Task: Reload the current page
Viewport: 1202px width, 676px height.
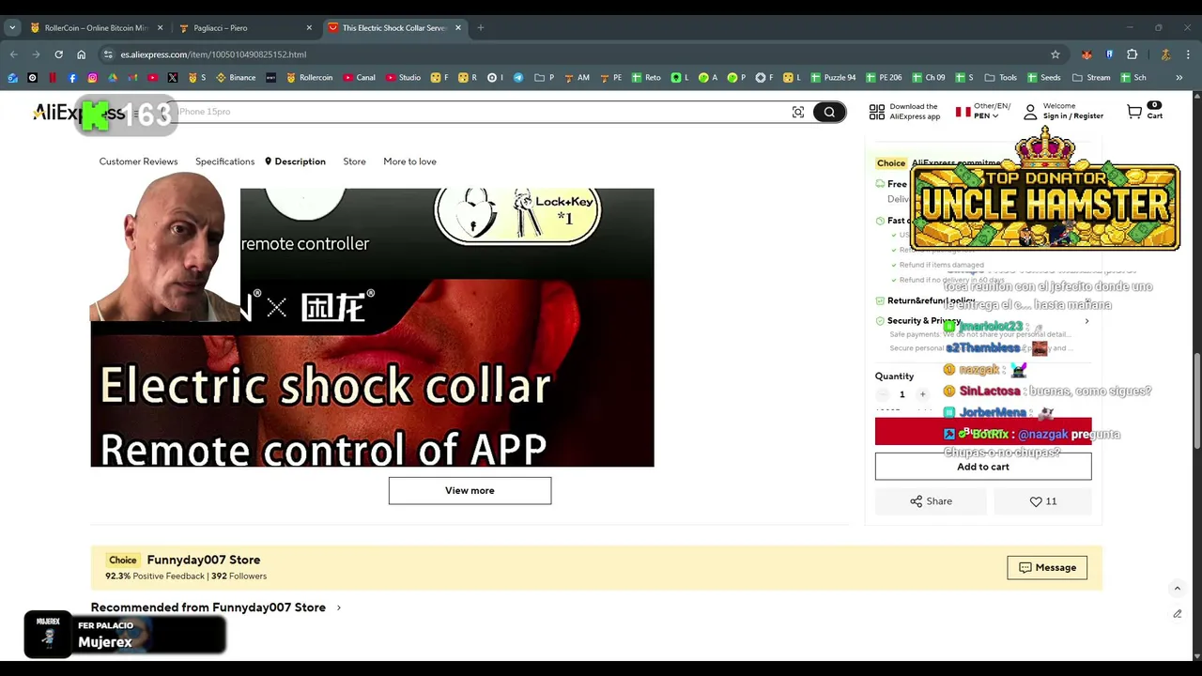Action: 58,54
